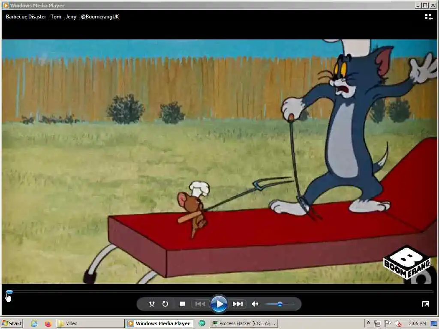Screen dimensions: 439x329
Task: Click the muted volume tray icon
Action: coord(398,323)
